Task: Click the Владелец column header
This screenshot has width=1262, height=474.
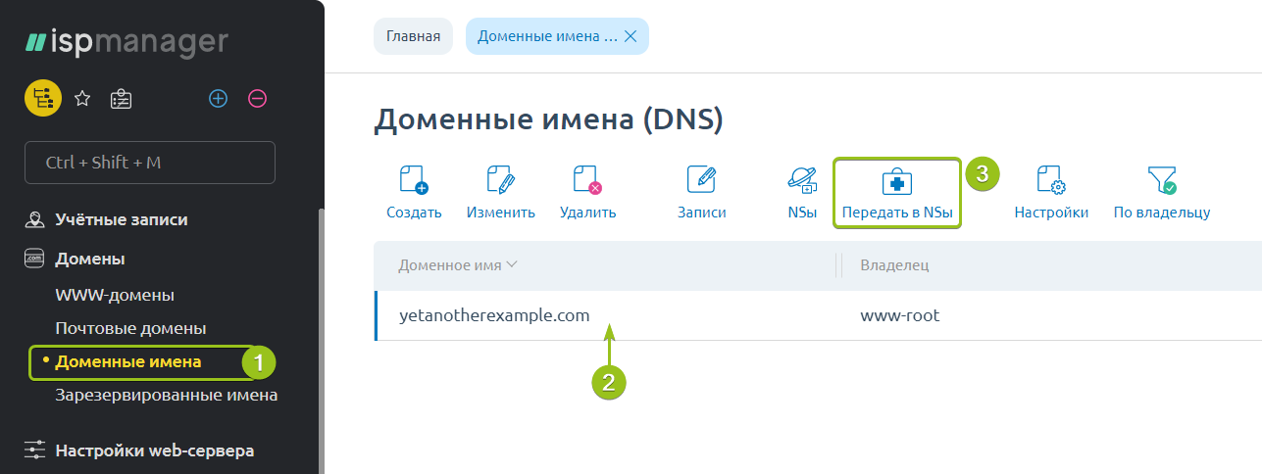Action: 894,265
